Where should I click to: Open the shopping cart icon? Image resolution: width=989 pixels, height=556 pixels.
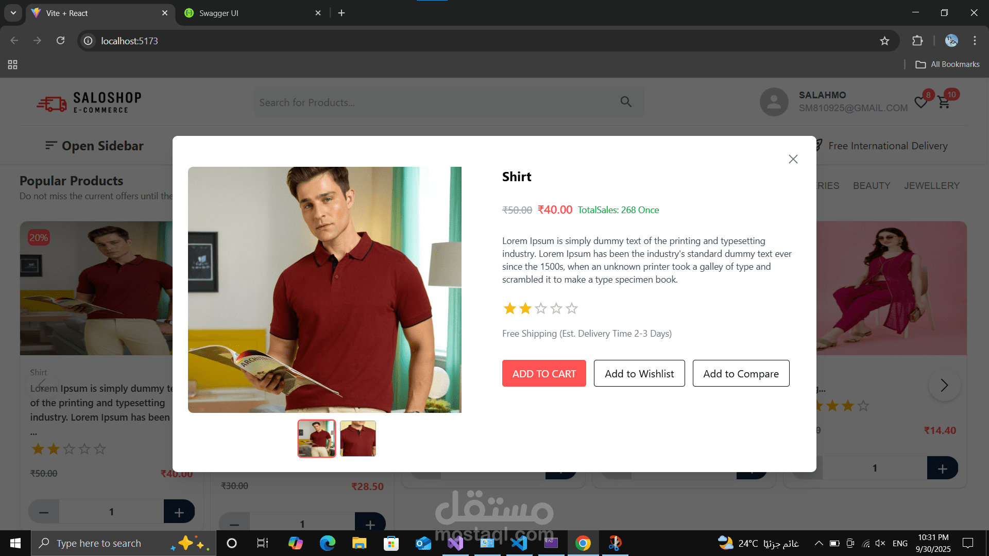tap(944, 102)
